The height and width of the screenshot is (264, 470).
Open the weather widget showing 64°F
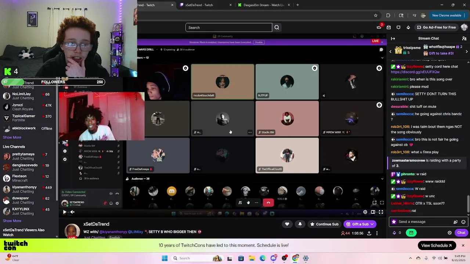click(12, 258)
